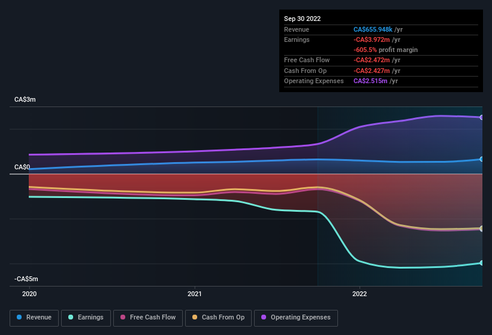The height and width of the screenshot is (335, 492).
Task: Click the Sep 30 2022 tooltip date
Action: tap(302, 19)
